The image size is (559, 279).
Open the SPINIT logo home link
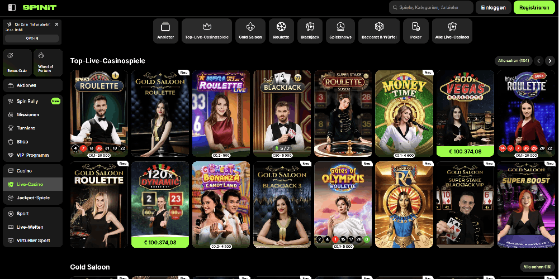pos(40,7)
